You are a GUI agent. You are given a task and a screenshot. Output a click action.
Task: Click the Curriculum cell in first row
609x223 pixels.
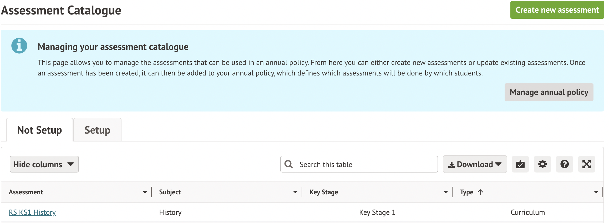click(527, 212)
